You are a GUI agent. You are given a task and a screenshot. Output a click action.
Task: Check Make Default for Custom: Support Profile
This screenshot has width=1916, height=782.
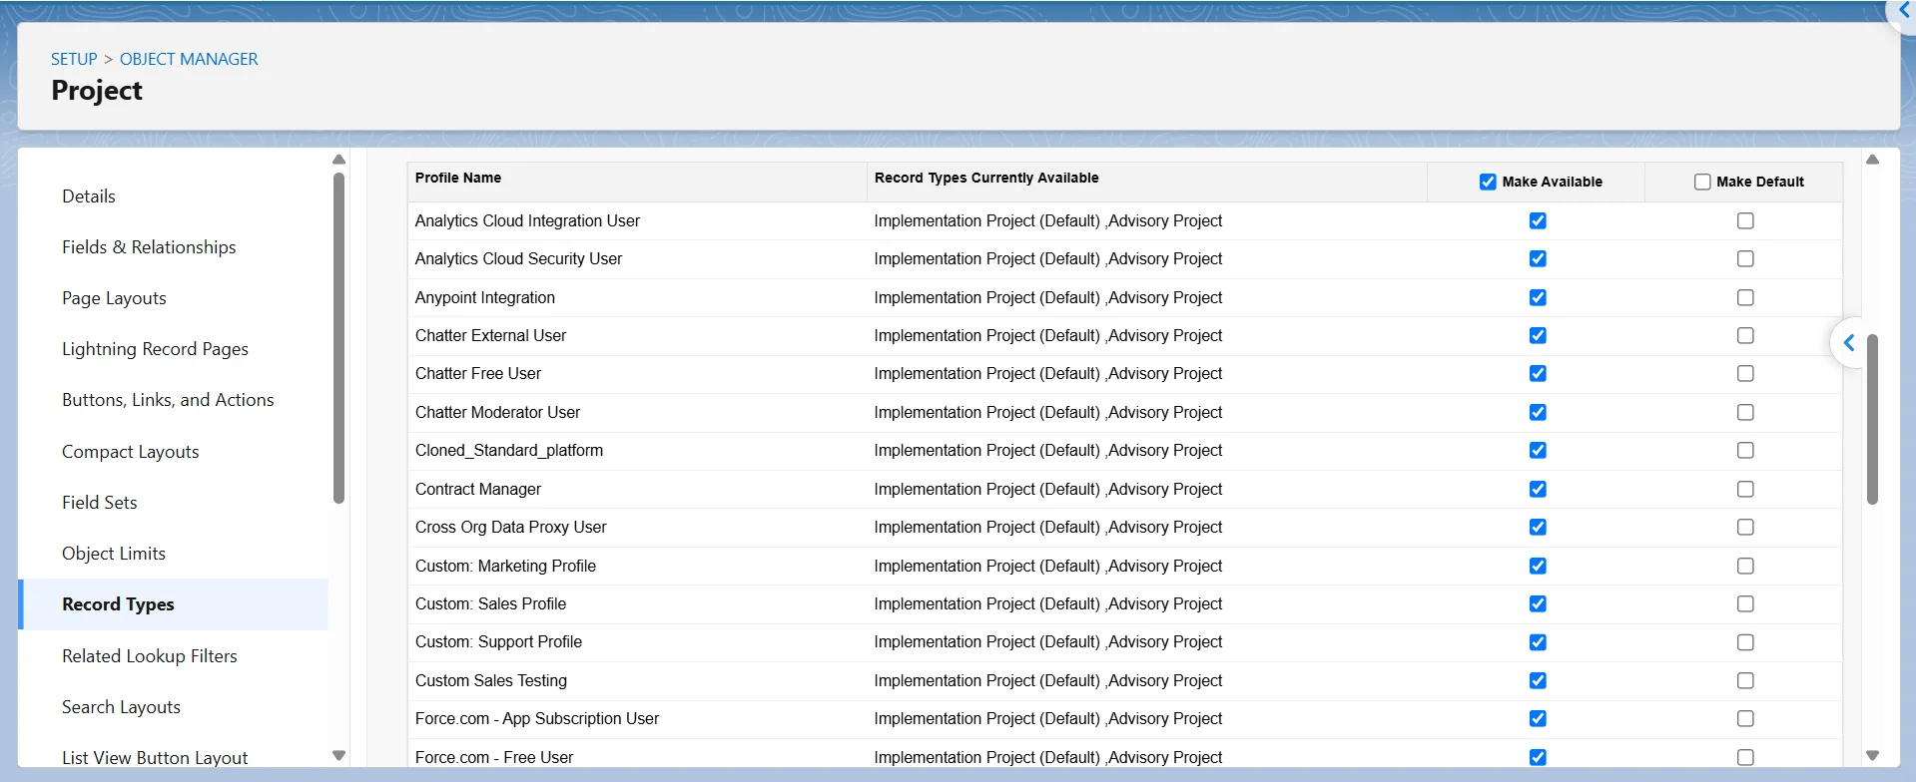1745,642
